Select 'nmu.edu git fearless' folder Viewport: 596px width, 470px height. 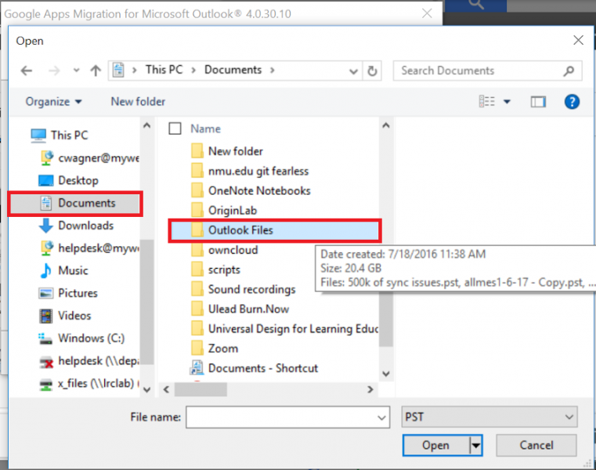tap(250, 171)
